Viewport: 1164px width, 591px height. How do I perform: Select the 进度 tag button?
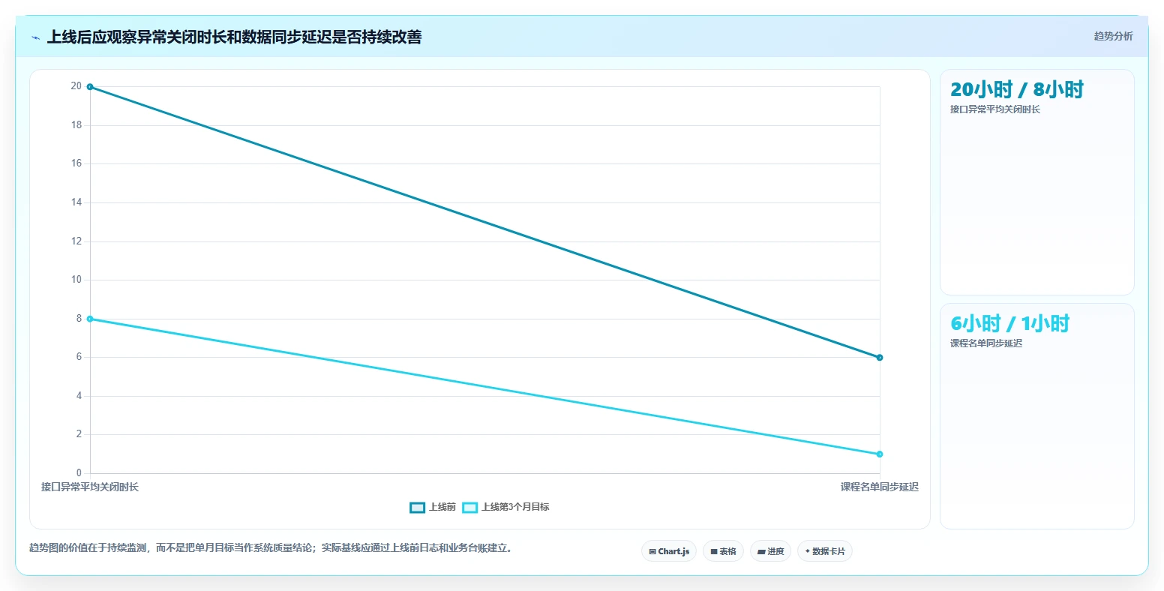pos(770,551)
